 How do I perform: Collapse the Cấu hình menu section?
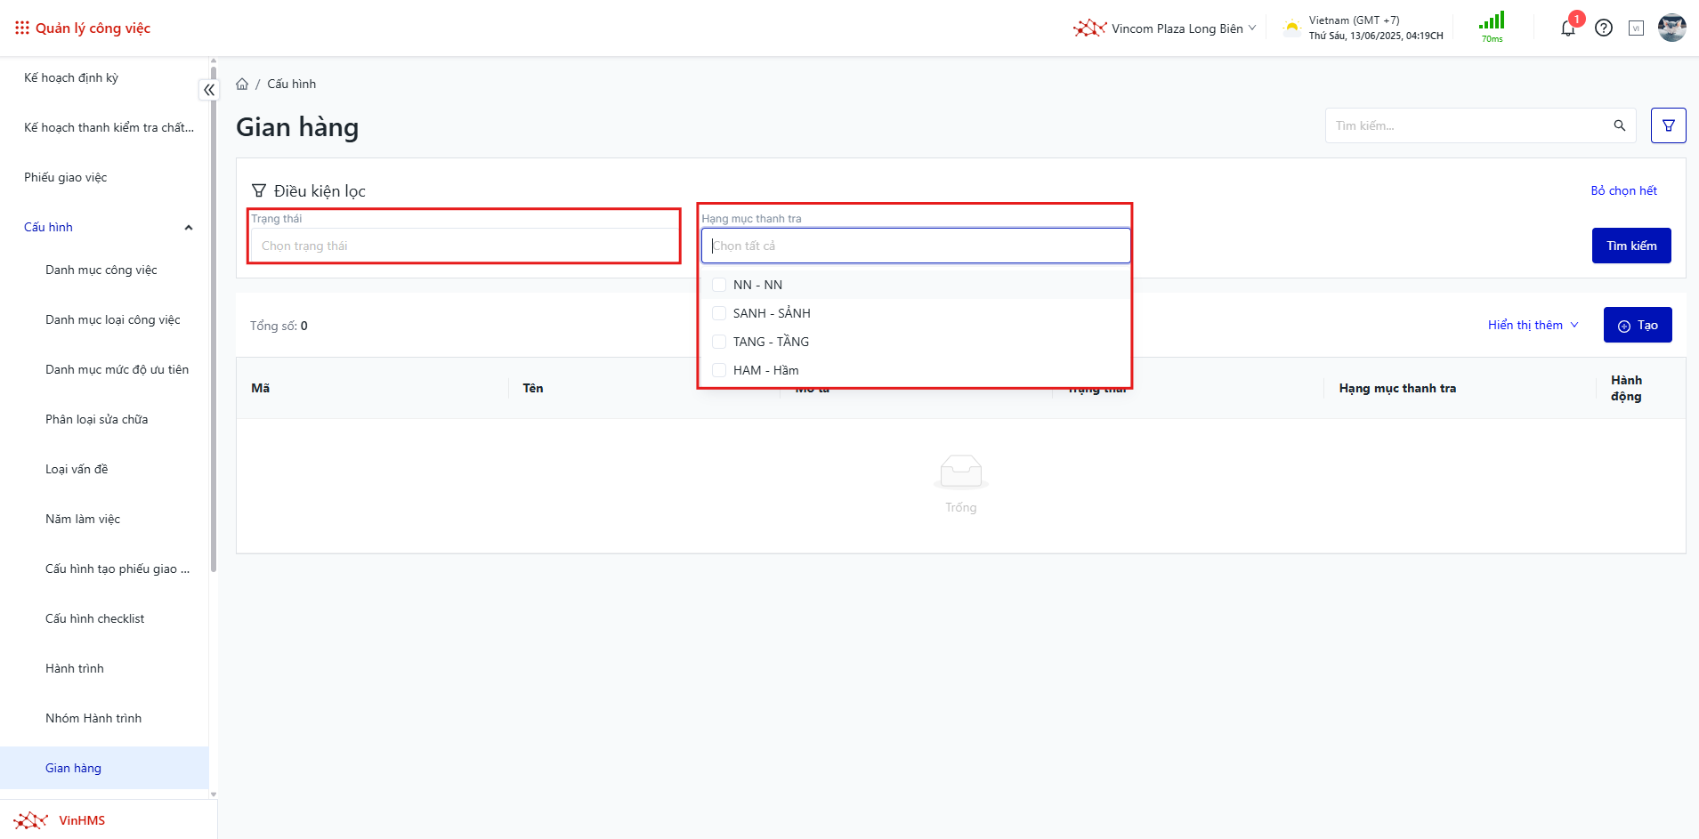coord(188,228)
